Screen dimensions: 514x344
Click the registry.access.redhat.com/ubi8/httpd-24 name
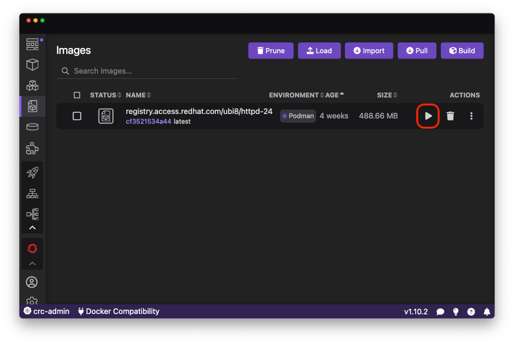pyautogui.click(x=199, y=111)
